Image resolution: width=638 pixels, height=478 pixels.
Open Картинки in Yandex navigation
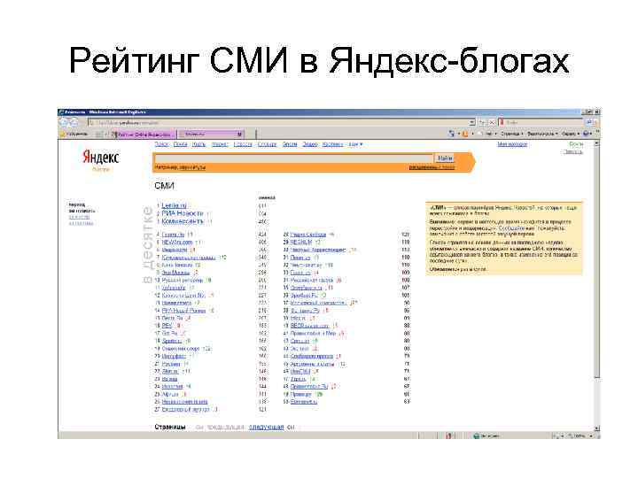pos(333,144)
